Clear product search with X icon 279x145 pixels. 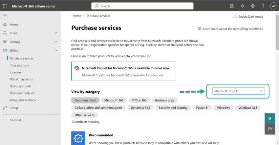click(x=261, y=91)
